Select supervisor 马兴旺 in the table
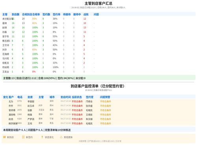197x150 pixels. (6, 59)
